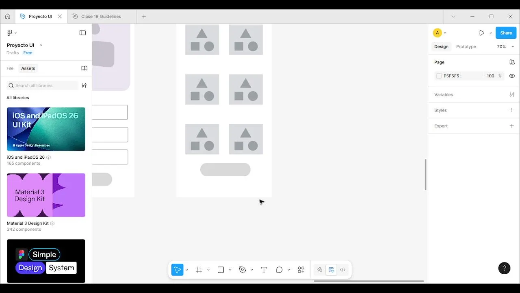Open presentation options chevron
This screenshot has width=520, height=293.
point(491,33)
